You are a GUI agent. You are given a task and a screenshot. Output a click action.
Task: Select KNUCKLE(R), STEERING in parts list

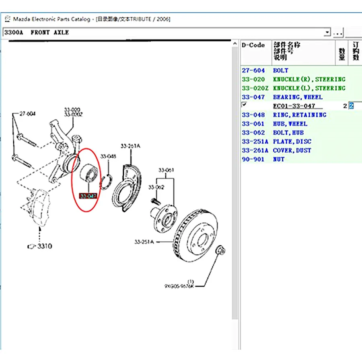309,79
